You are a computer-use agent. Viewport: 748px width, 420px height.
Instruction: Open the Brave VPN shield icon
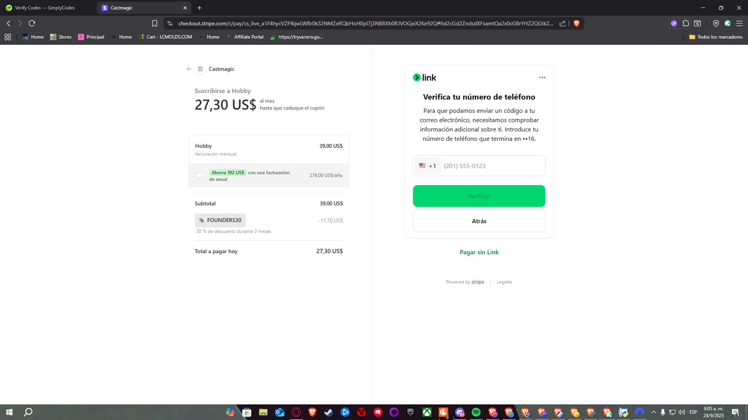[716, 23]
